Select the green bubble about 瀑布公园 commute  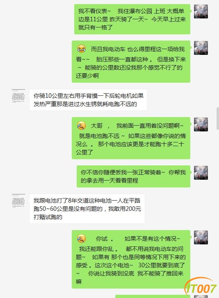point(132,19)
